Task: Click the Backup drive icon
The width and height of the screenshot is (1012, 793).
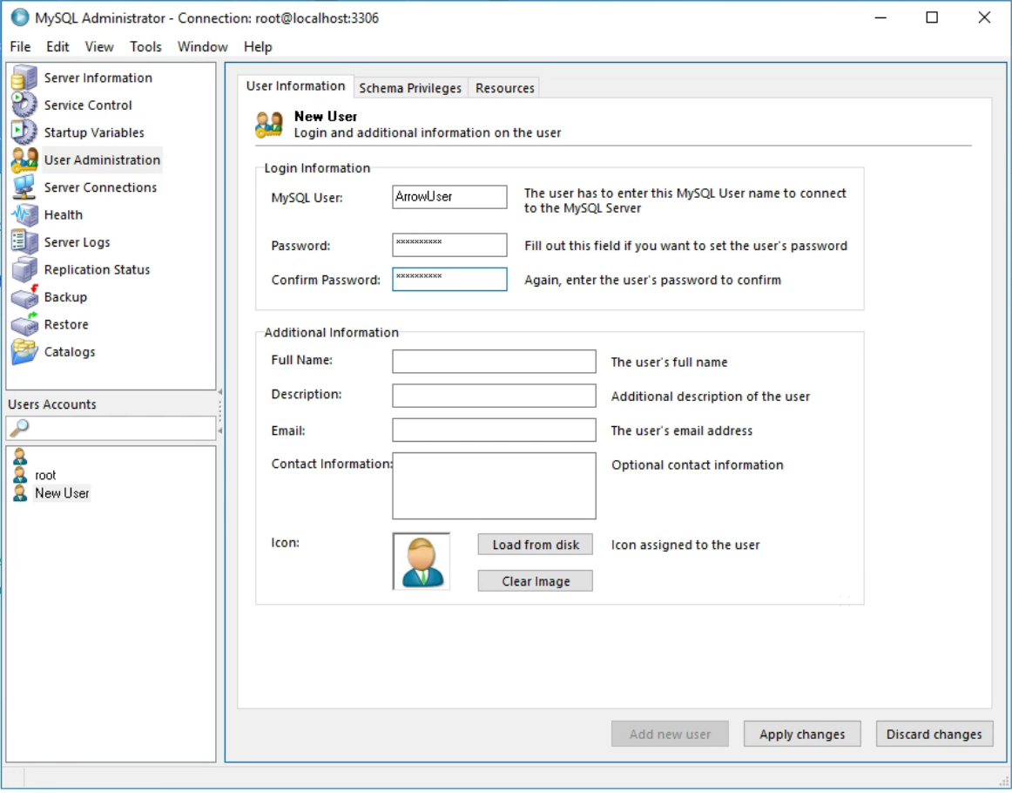Action: 24,296
